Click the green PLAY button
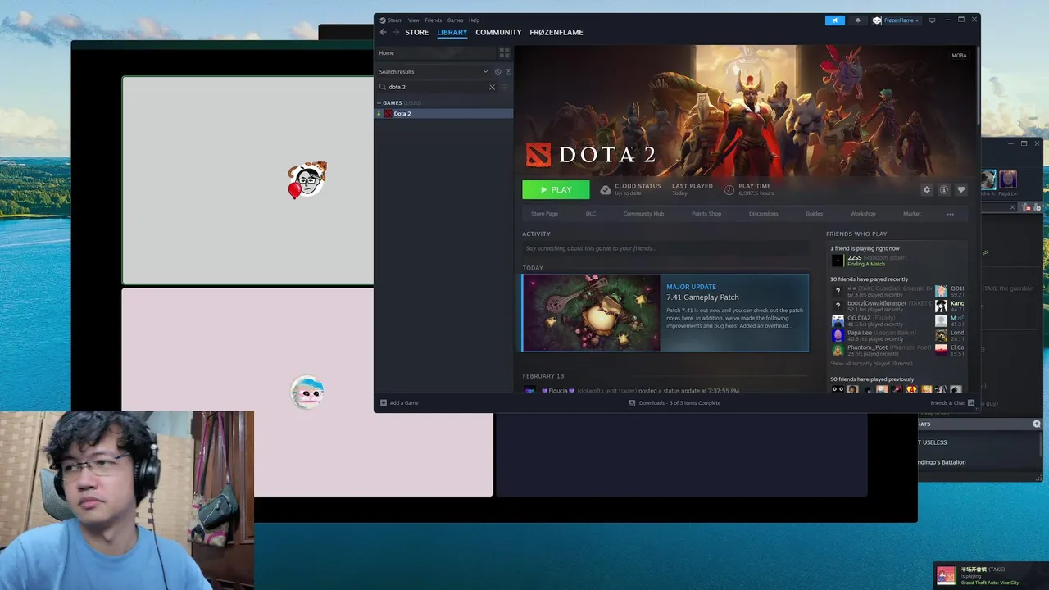Viewport: 1049px width, 590px height. point(556,189)
